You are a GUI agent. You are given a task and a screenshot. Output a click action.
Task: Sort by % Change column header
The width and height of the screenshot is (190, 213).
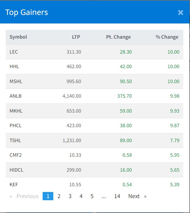167,37
